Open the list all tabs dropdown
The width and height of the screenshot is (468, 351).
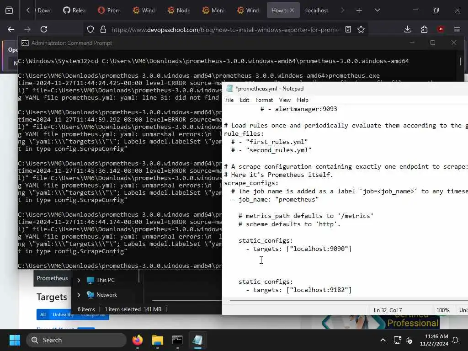377,11
